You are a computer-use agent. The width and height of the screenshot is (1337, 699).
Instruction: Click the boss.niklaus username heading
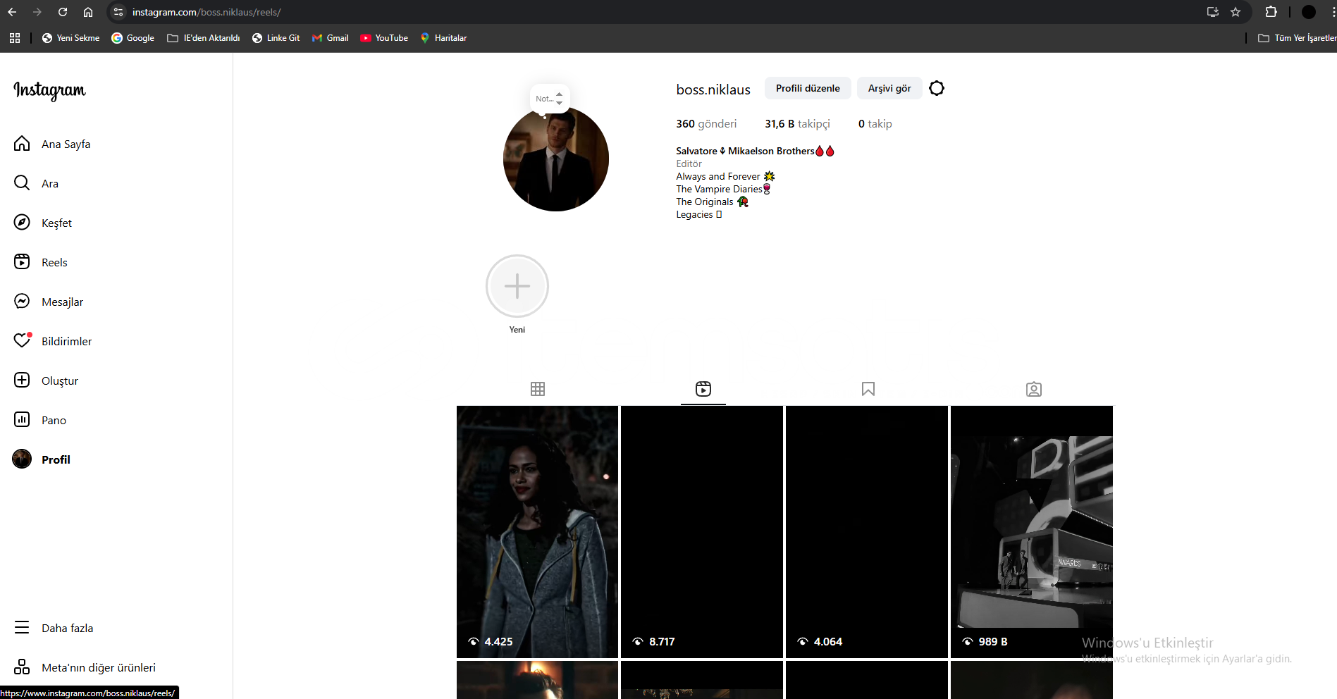[x=713, y=89]
